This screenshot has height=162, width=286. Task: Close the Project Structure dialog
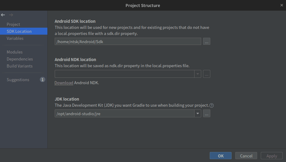(282, 5)
